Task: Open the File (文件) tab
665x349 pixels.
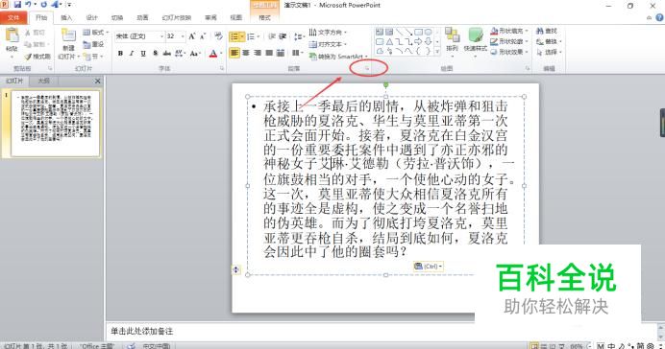Action: [x=13, y=17]
